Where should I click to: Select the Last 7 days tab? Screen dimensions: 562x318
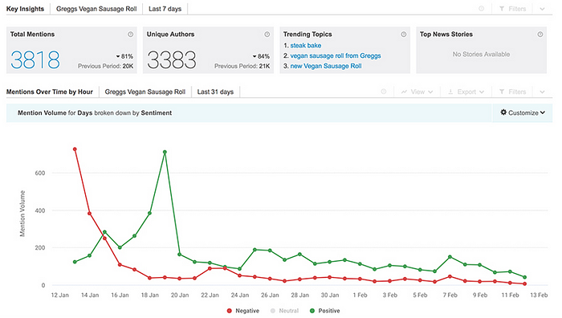[x=165, y=9]
